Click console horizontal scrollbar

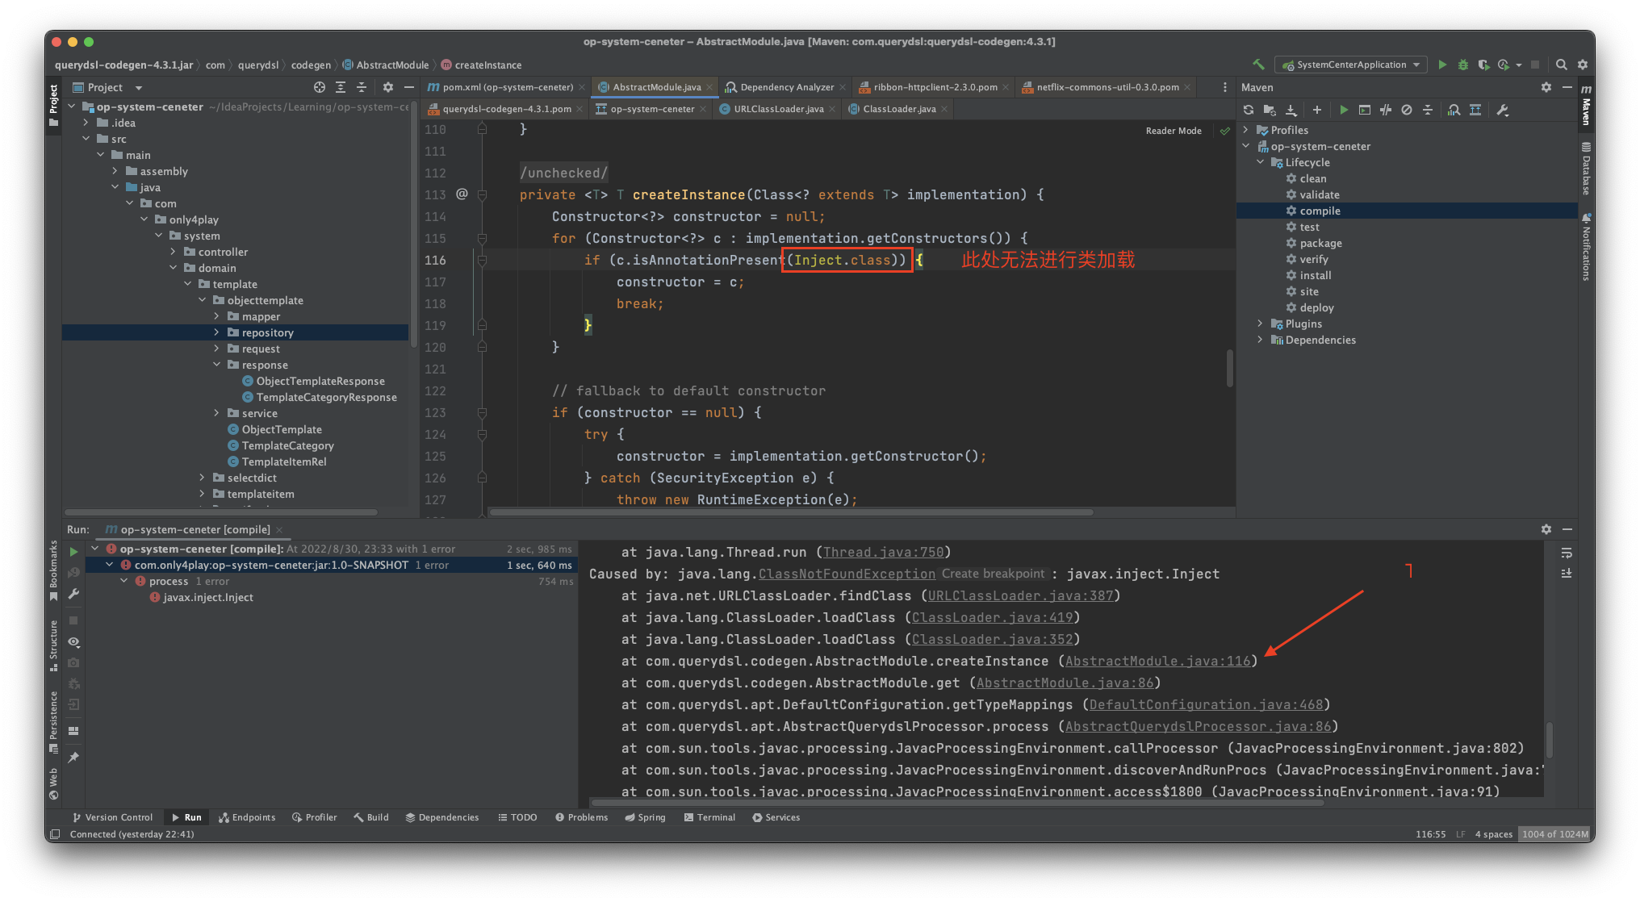point(957,803)
